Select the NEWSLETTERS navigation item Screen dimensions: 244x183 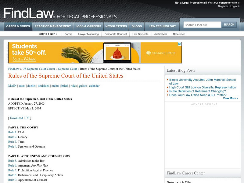click(x=116, y=26)
